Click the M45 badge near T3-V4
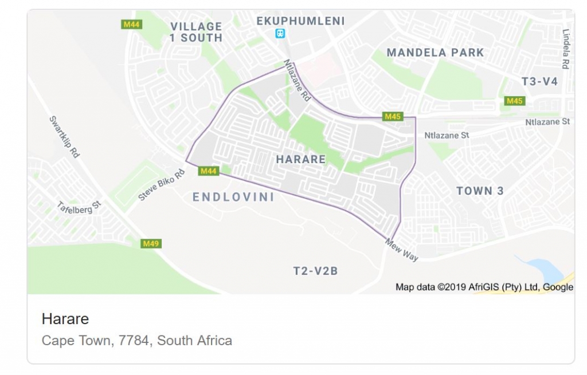The image size is (587, 375). [x=515, y=101]
